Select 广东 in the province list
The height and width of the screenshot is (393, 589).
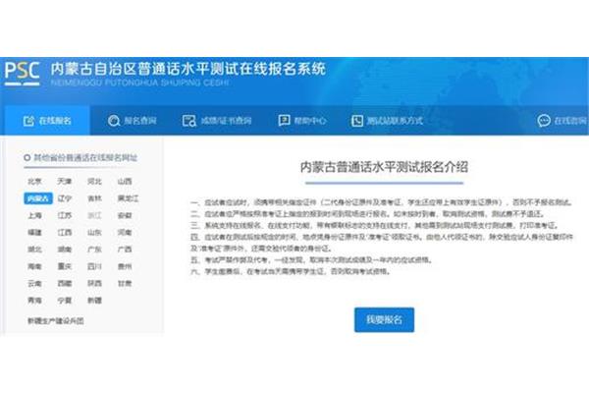click(94, 250)
